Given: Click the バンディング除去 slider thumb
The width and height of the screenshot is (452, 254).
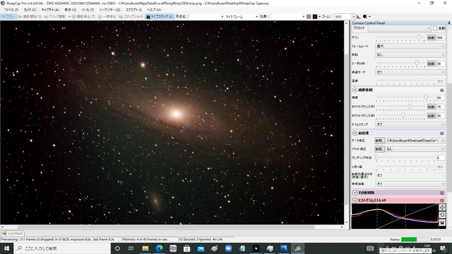Looking at the screenshot, I should [376, 157].
